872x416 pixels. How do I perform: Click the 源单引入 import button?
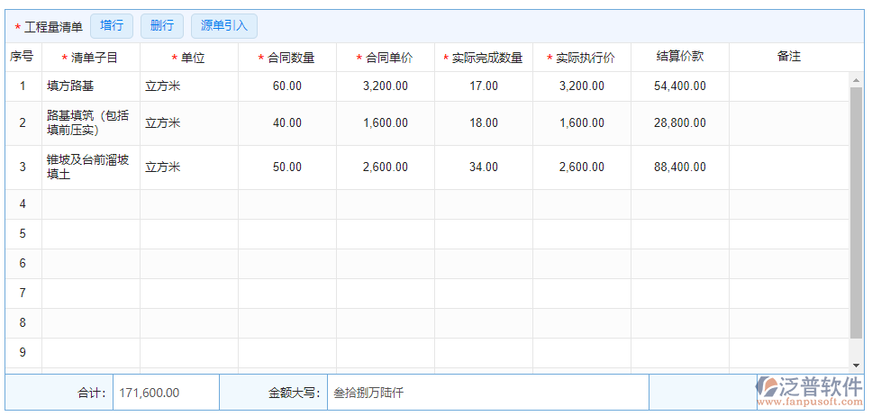224,26
